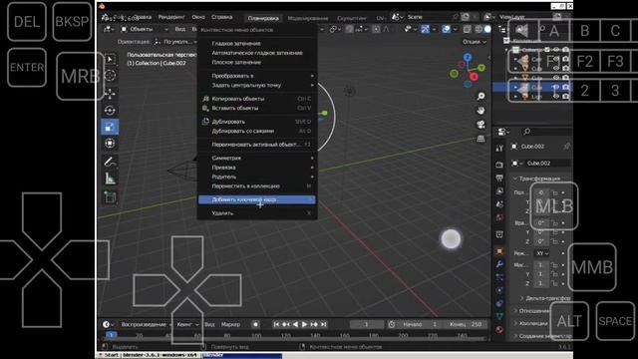
Task: Open the Playback dropdown in timeline
Action: coord(146,324)
